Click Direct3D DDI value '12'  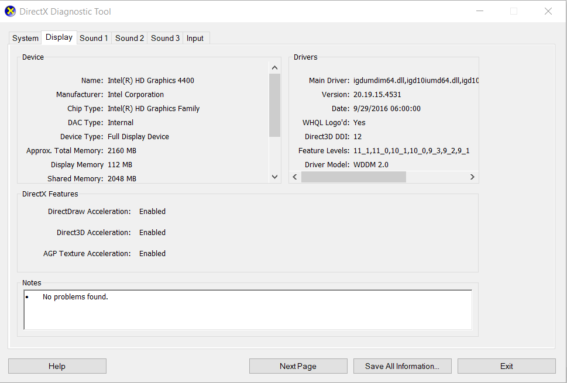coord(358,137)
